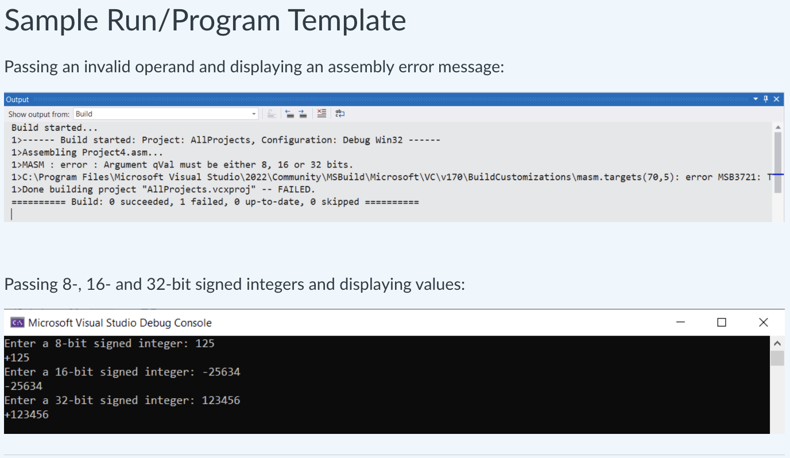This screenshot has width=790, height=458.
Task: Expand the Build output source selector
Action: 254,113
